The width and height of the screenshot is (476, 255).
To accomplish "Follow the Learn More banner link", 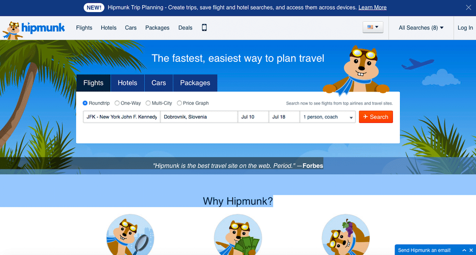I will (372, 7).
